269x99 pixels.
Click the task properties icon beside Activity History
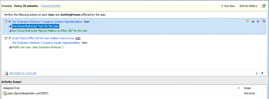tap(263, 6)
